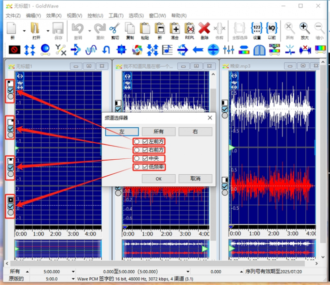Toggle the 中央 checkbox in channel selector
This screenshot has height=285, width=330.
[x=145, y=158]
